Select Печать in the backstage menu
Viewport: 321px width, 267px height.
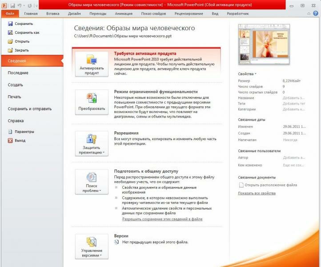coord(32,97)
